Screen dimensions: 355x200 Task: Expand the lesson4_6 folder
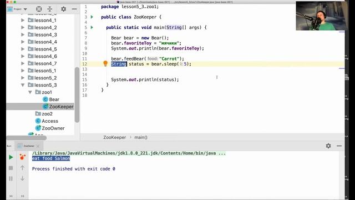23,56
